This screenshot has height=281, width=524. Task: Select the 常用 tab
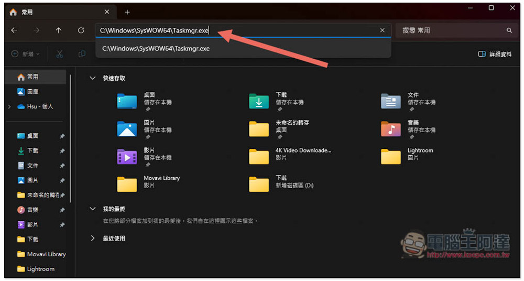tap(61, 13)
